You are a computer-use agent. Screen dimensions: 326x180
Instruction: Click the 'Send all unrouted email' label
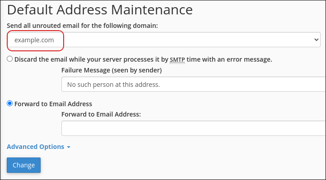[x=82, y=26]
